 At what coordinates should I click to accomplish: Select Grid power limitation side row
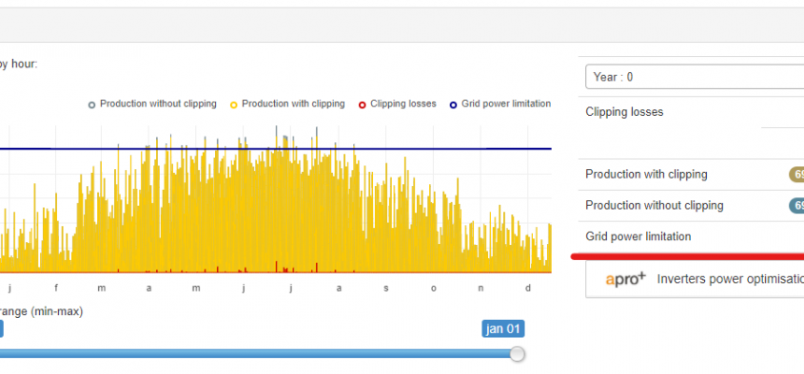[691, 236]
